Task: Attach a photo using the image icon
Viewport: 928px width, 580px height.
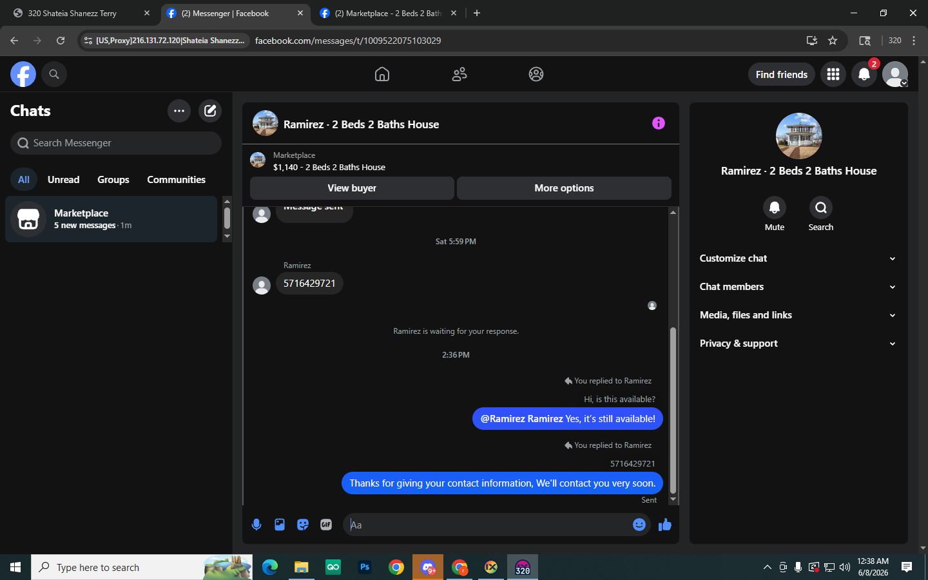Action: [280, 525]
